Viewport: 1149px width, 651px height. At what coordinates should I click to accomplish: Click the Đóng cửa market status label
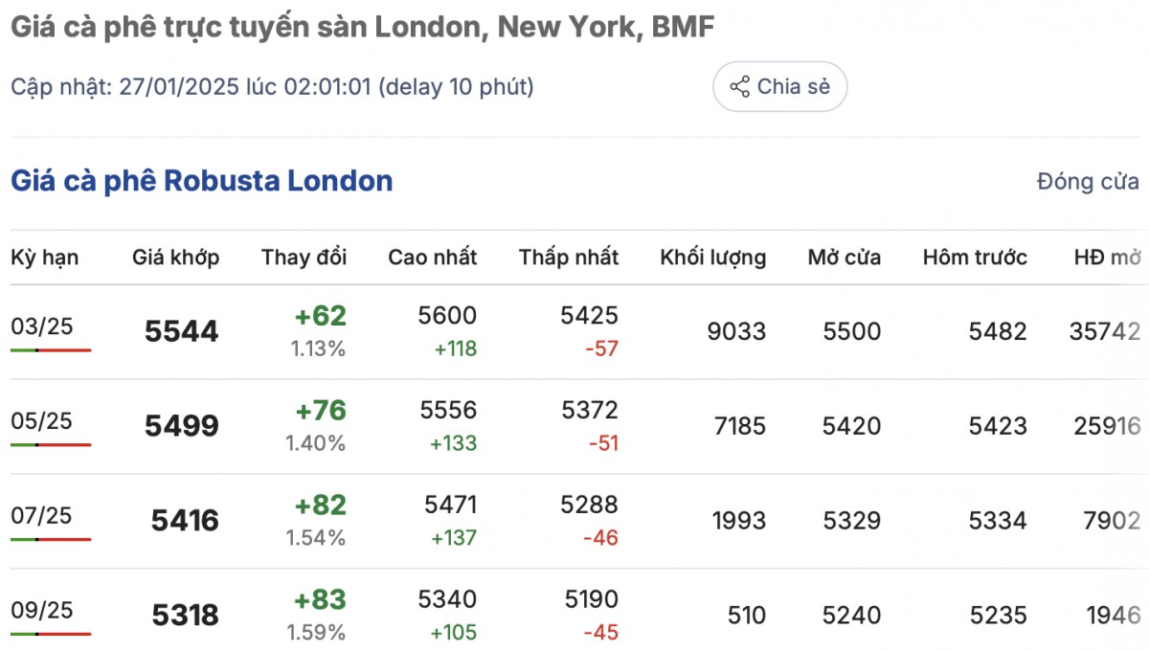[x=1088, y=182]
